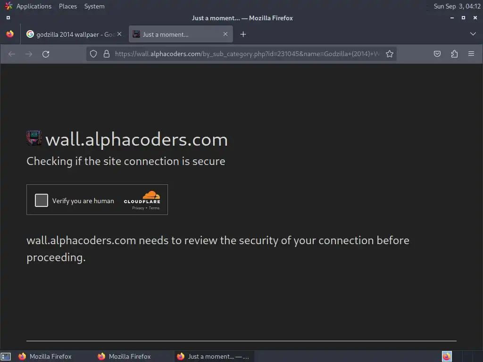Click the clock showing Sun Sep 3, 04:12
This screenshot has height=362, width=483.
[457, 6]
